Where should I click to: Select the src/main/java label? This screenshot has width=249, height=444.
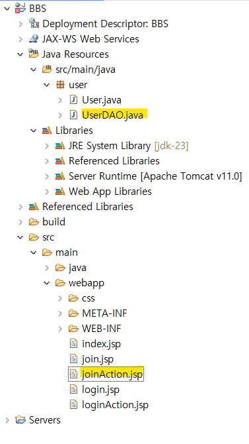(85, 70)
